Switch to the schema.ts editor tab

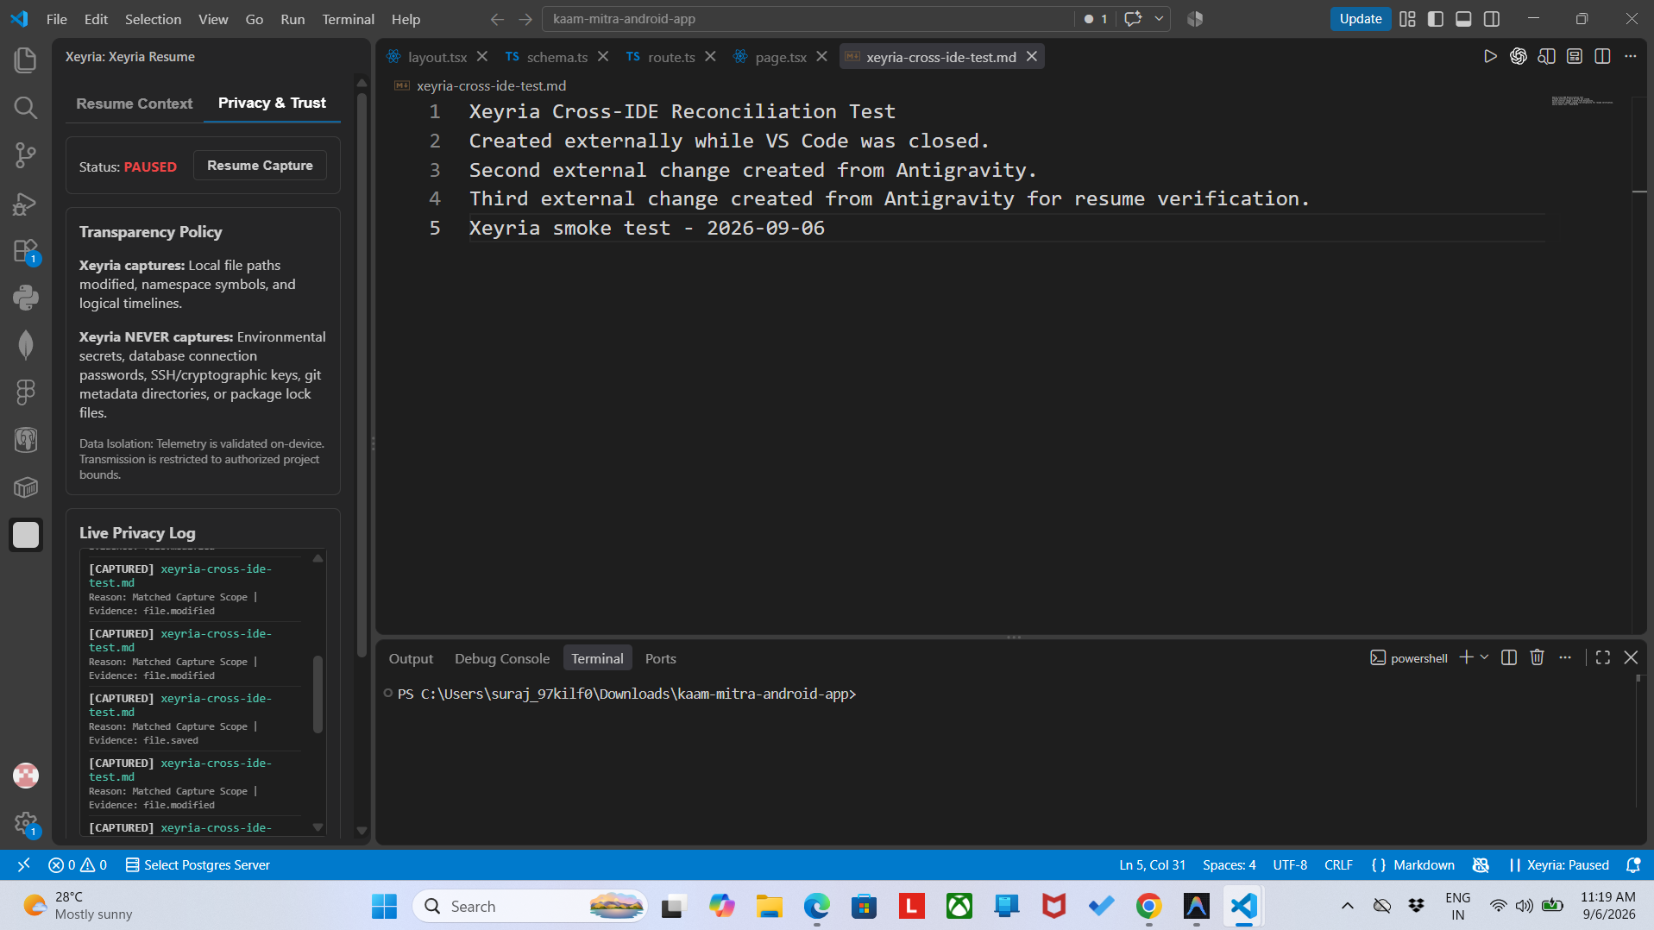(x=557, y=57)
